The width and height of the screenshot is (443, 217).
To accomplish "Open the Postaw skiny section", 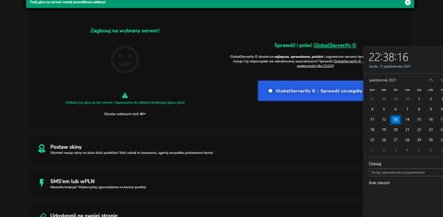I will tap(196, 149).
